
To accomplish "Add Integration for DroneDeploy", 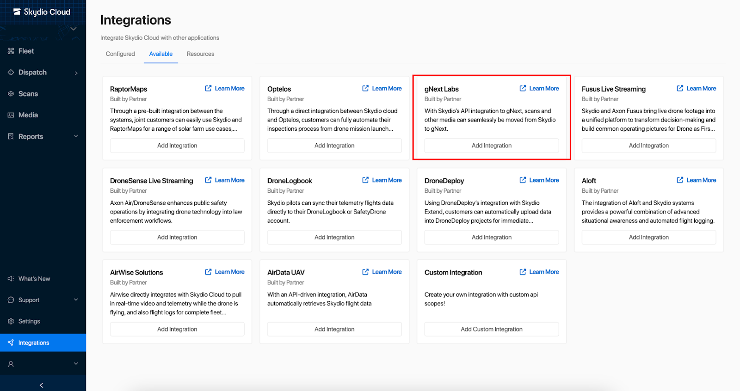I will 492,237.
